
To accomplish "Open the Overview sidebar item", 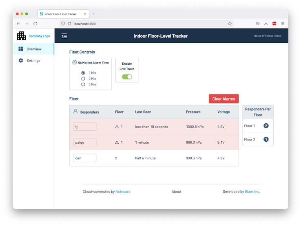I will [33, 49].
